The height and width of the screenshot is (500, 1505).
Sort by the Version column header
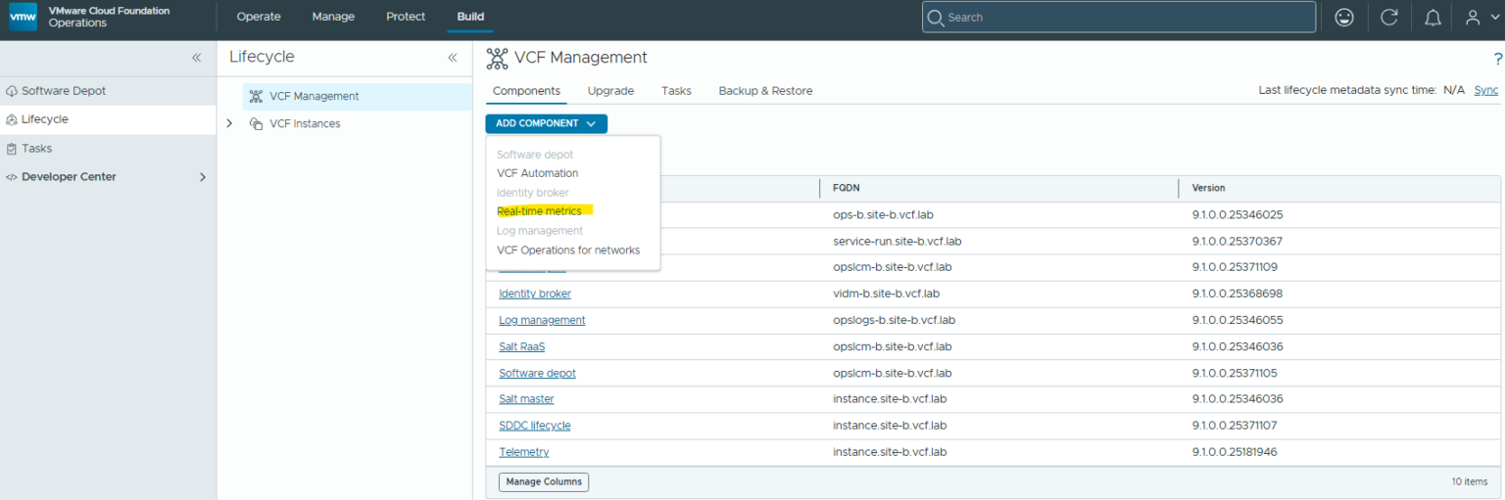[1208, 188]
